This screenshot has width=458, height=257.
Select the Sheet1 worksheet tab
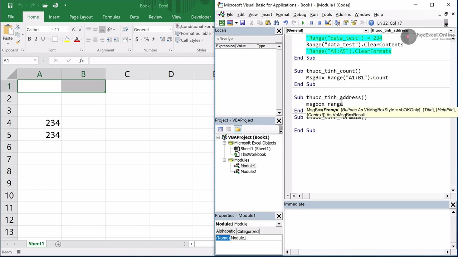(36, 244)
